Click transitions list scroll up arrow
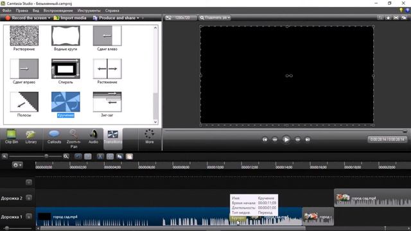The width and height of the screenshot is (411, 231). (x=155, y=28)
